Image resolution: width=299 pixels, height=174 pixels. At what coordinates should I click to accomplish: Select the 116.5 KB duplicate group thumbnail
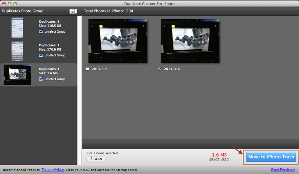point(18,27)
